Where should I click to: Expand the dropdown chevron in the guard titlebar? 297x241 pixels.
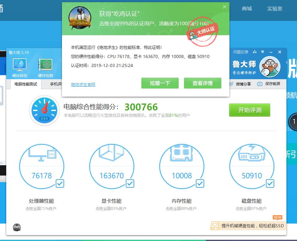pos(262,52)
